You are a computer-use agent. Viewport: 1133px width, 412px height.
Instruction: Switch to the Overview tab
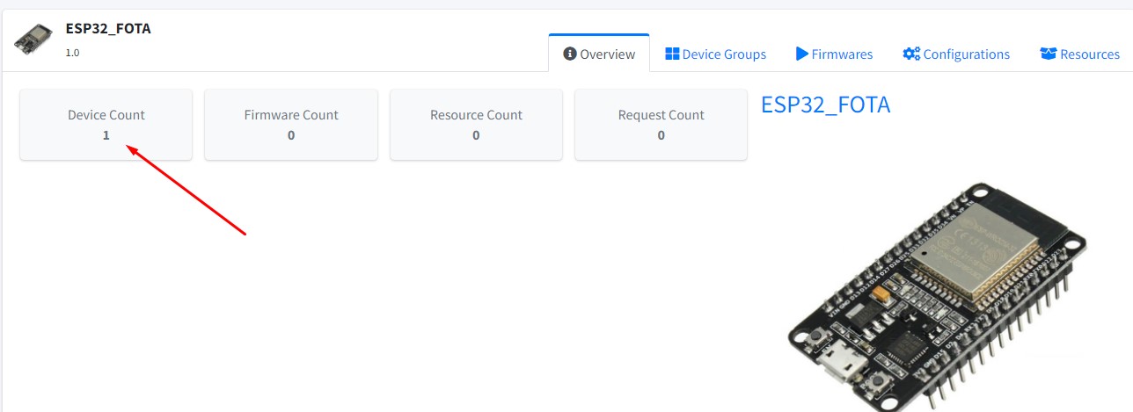click(x=599, y=54)
